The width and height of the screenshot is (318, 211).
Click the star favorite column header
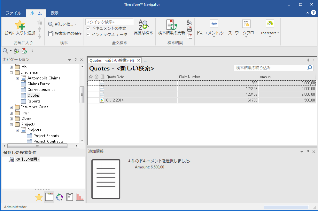pos(91,77)
